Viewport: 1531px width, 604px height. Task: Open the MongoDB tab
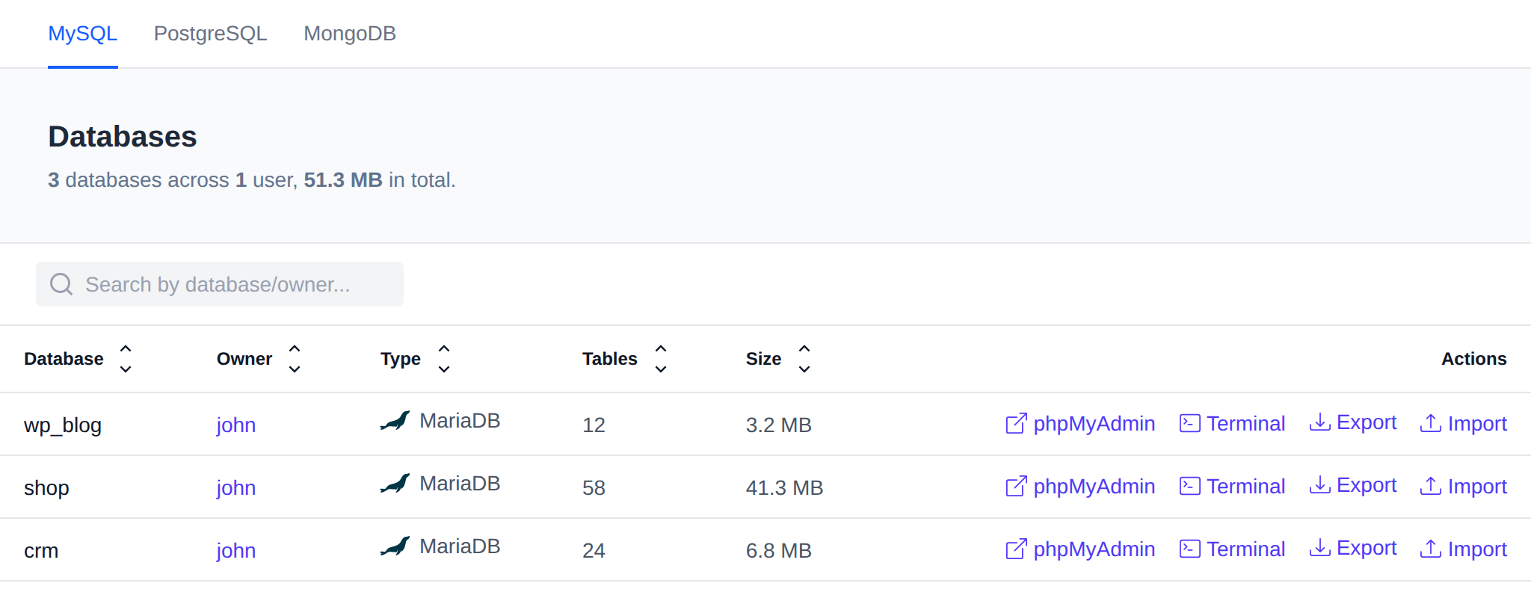[350, 34]
